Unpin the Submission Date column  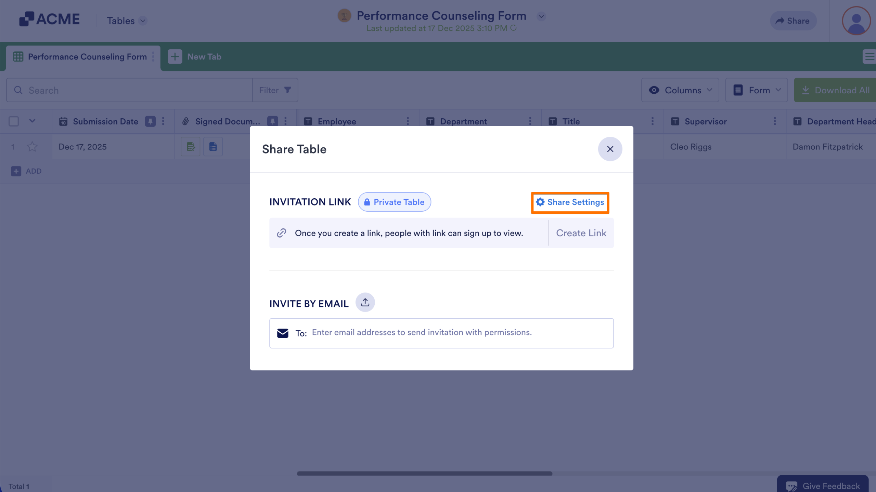click(151, 121)
